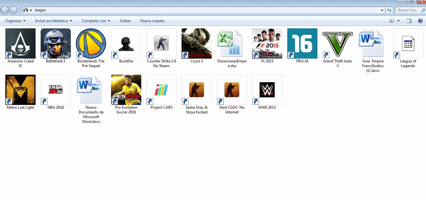Image resolution: width=426 pixels, height=201 pixels.
Task: Open the Help question mark icon
Action: [x=420, y=21]
